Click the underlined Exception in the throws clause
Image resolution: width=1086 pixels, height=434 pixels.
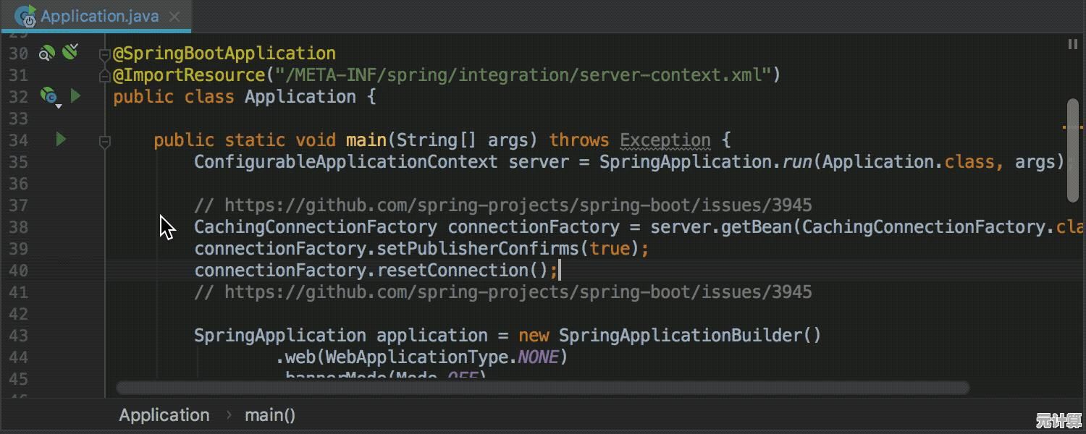coord(665,140)
